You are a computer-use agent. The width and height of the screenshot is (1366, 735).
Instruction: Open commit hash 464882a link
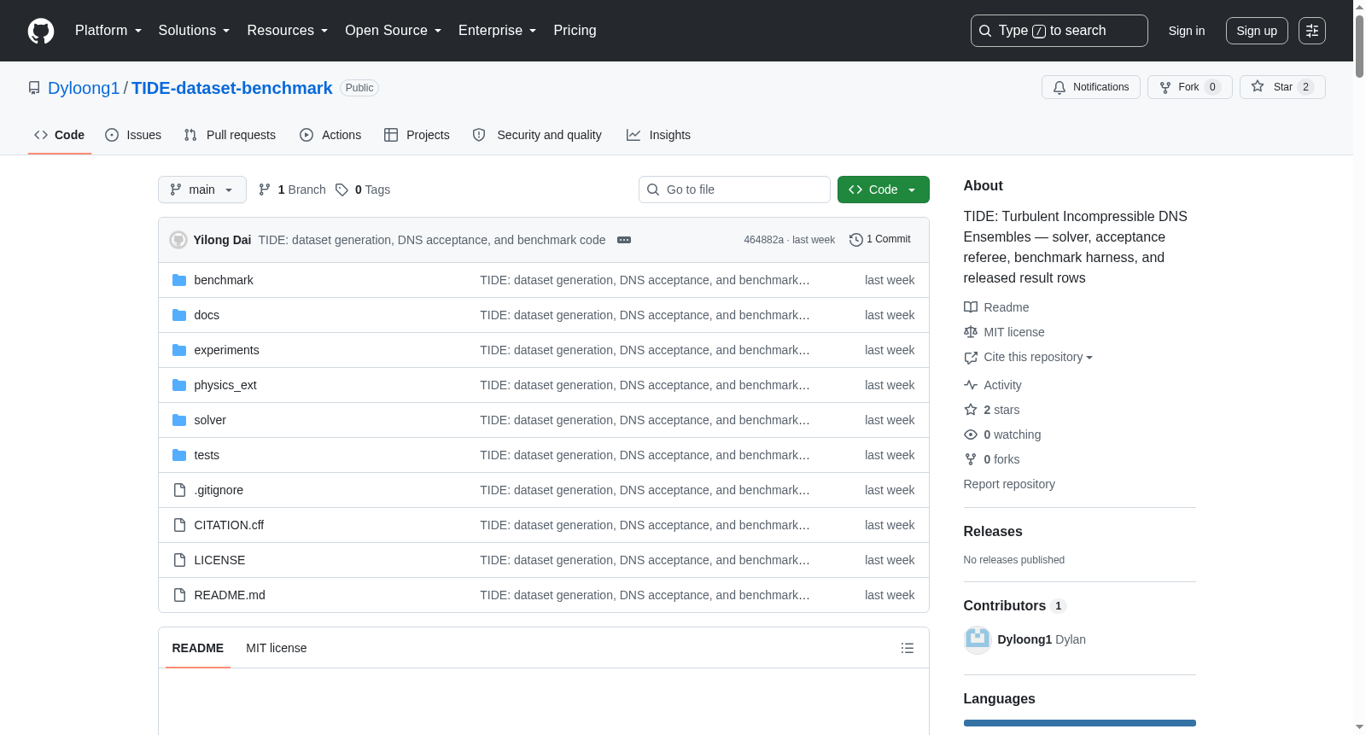pyautogui.click(x=763, y=240)
